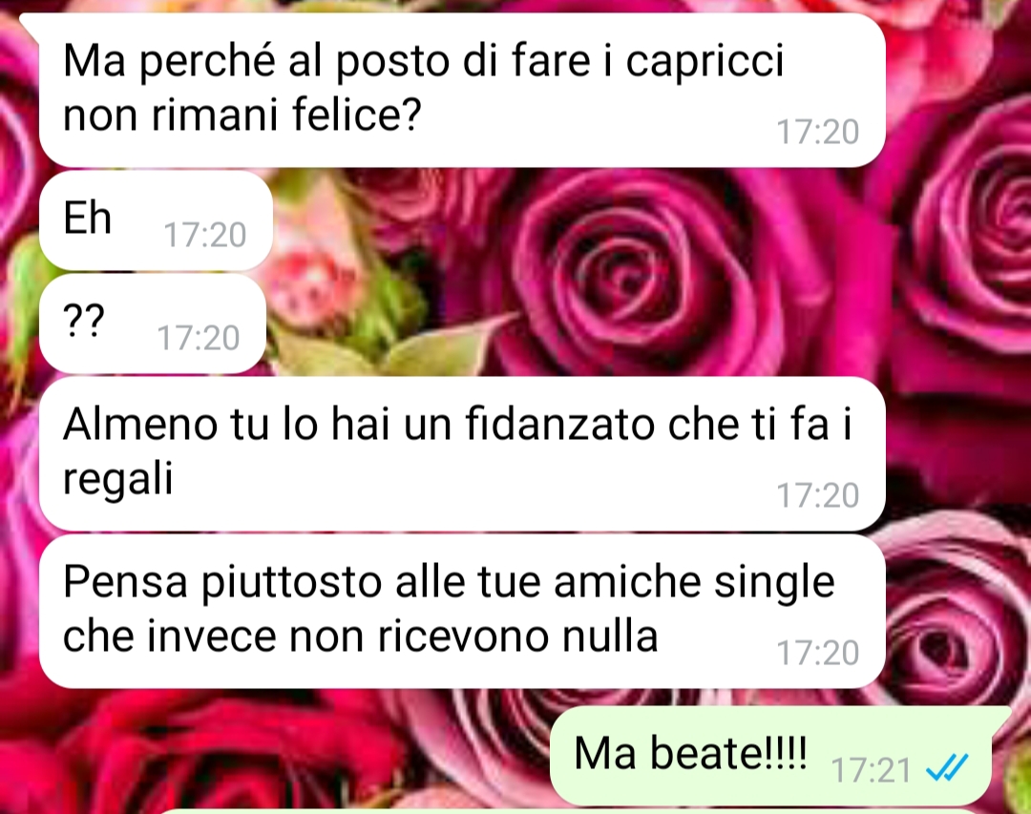The image size is (1031, 814).
Task: Tap the 17:20 timestamp beside "??"
Action: coord(198,338)
